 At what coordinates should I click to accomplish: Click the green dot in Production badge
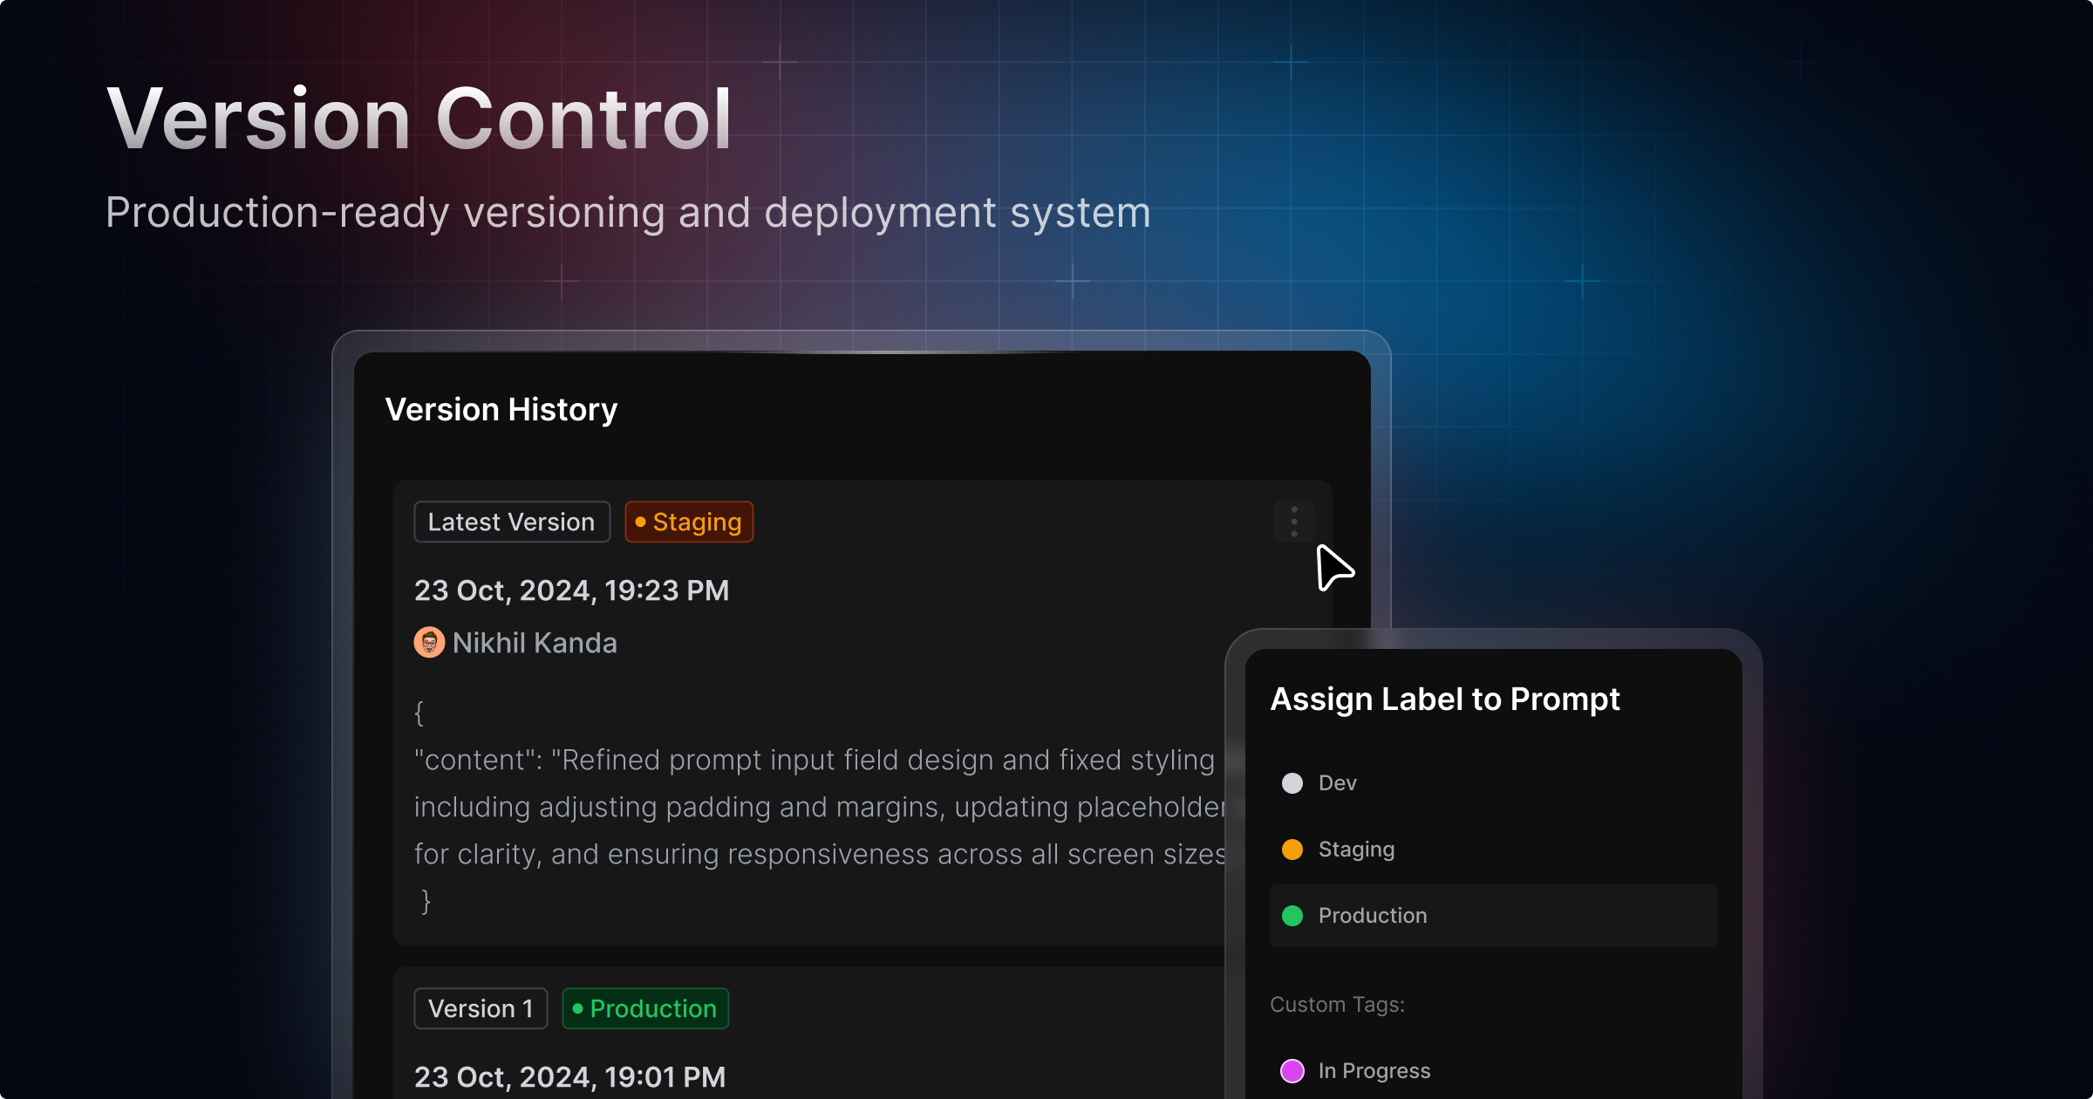click(577, 1008)
